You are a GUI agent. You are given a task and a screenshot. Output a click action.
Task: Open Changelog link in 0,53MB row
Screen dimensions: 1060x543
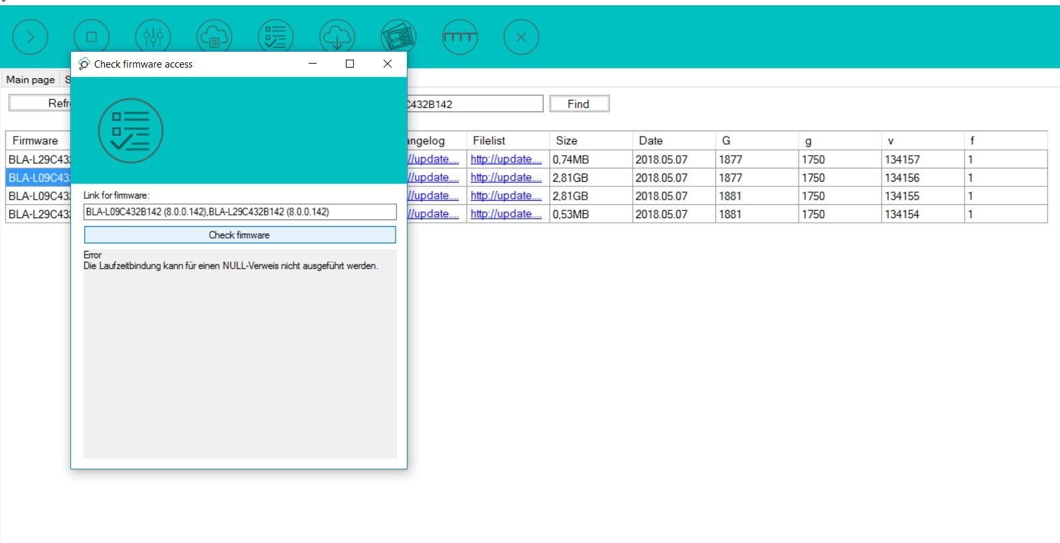click(x=433, y=213)
